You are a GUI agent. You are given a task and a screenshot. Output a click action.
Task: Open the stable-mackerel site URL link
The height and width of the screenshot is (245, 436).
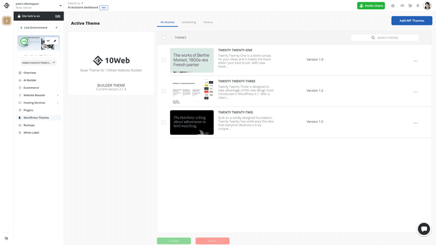pyautogui.click(x=38, y=63)
